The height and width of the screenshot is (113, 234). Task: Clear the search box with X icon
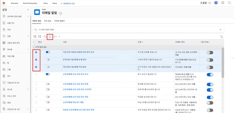[x=220, y=30]
